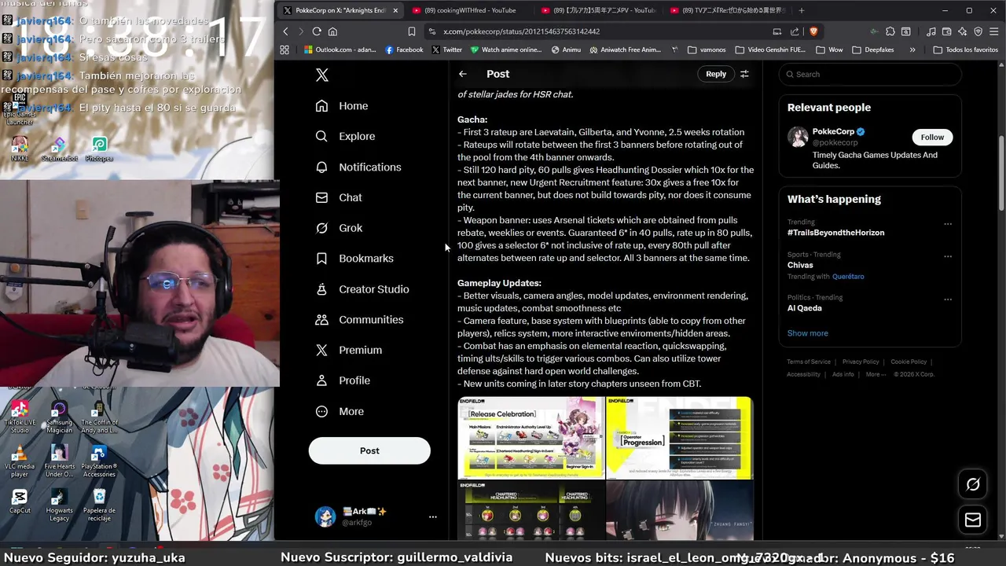The image size is (1006, 566).
Task: Open the floating Messages envelope button
Action: tap(973, 520)
